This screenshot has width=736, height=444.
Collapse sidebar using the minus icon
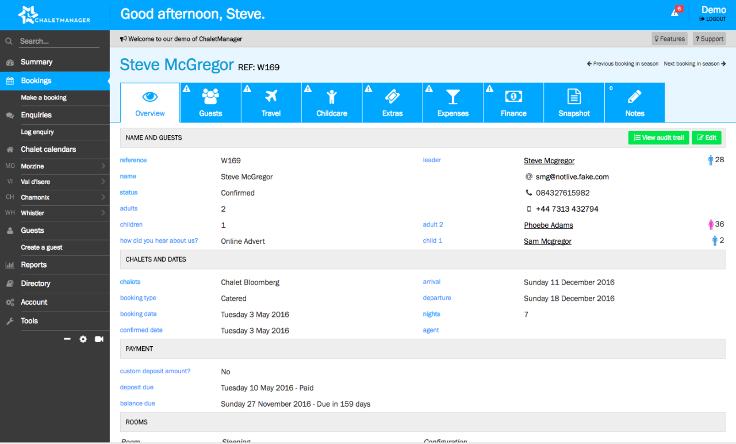(67, 339)
